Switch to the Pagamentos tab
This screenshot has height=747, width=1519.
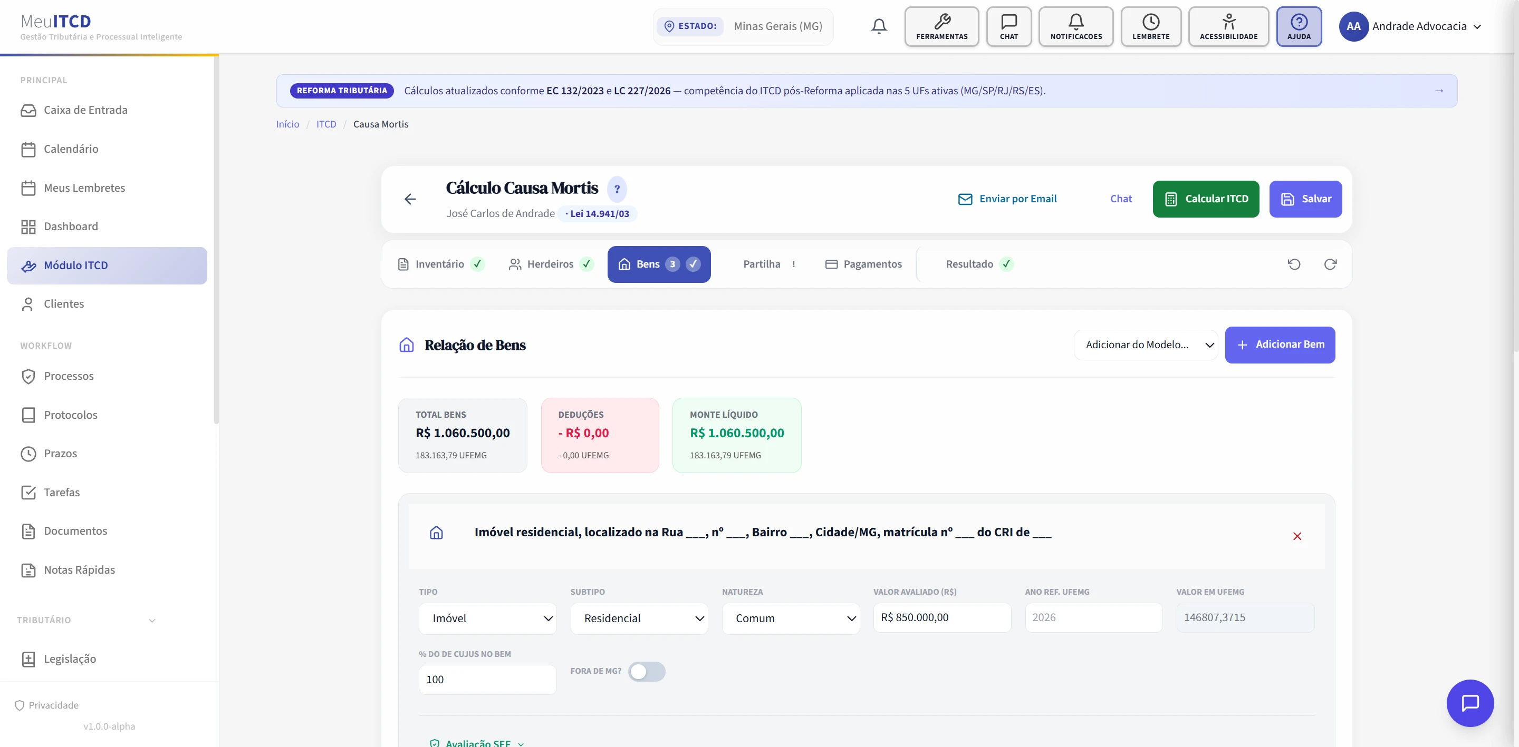864,264
